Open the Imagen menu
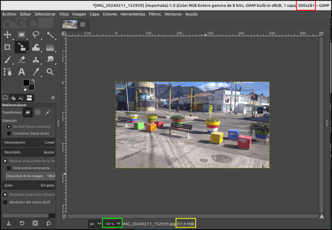Image resolution: width=332 pixels, height=230 pixels. click(79, 14)
